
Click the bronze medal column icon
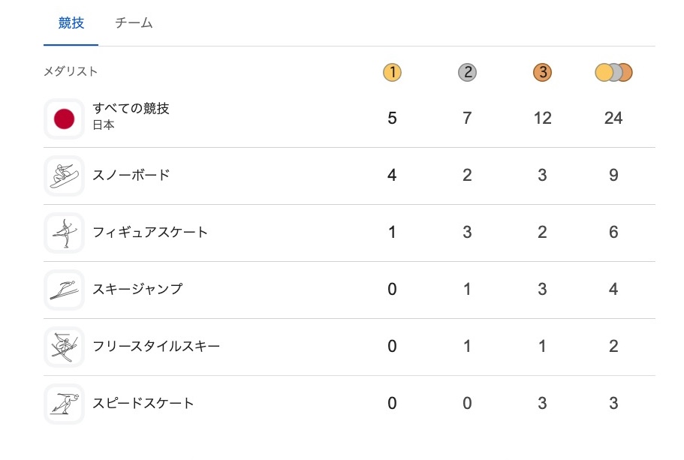click(542, 72)
